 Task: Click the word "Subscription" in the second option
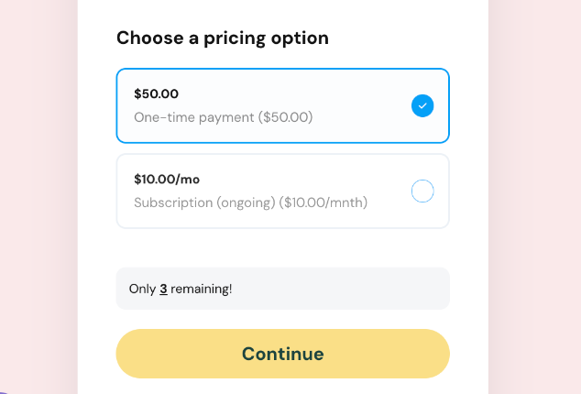tap(173, 202)
